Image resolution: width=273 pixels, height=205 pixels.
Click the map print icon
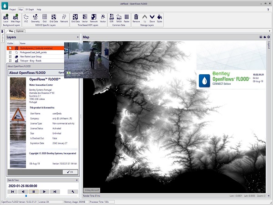pos(265,37)
